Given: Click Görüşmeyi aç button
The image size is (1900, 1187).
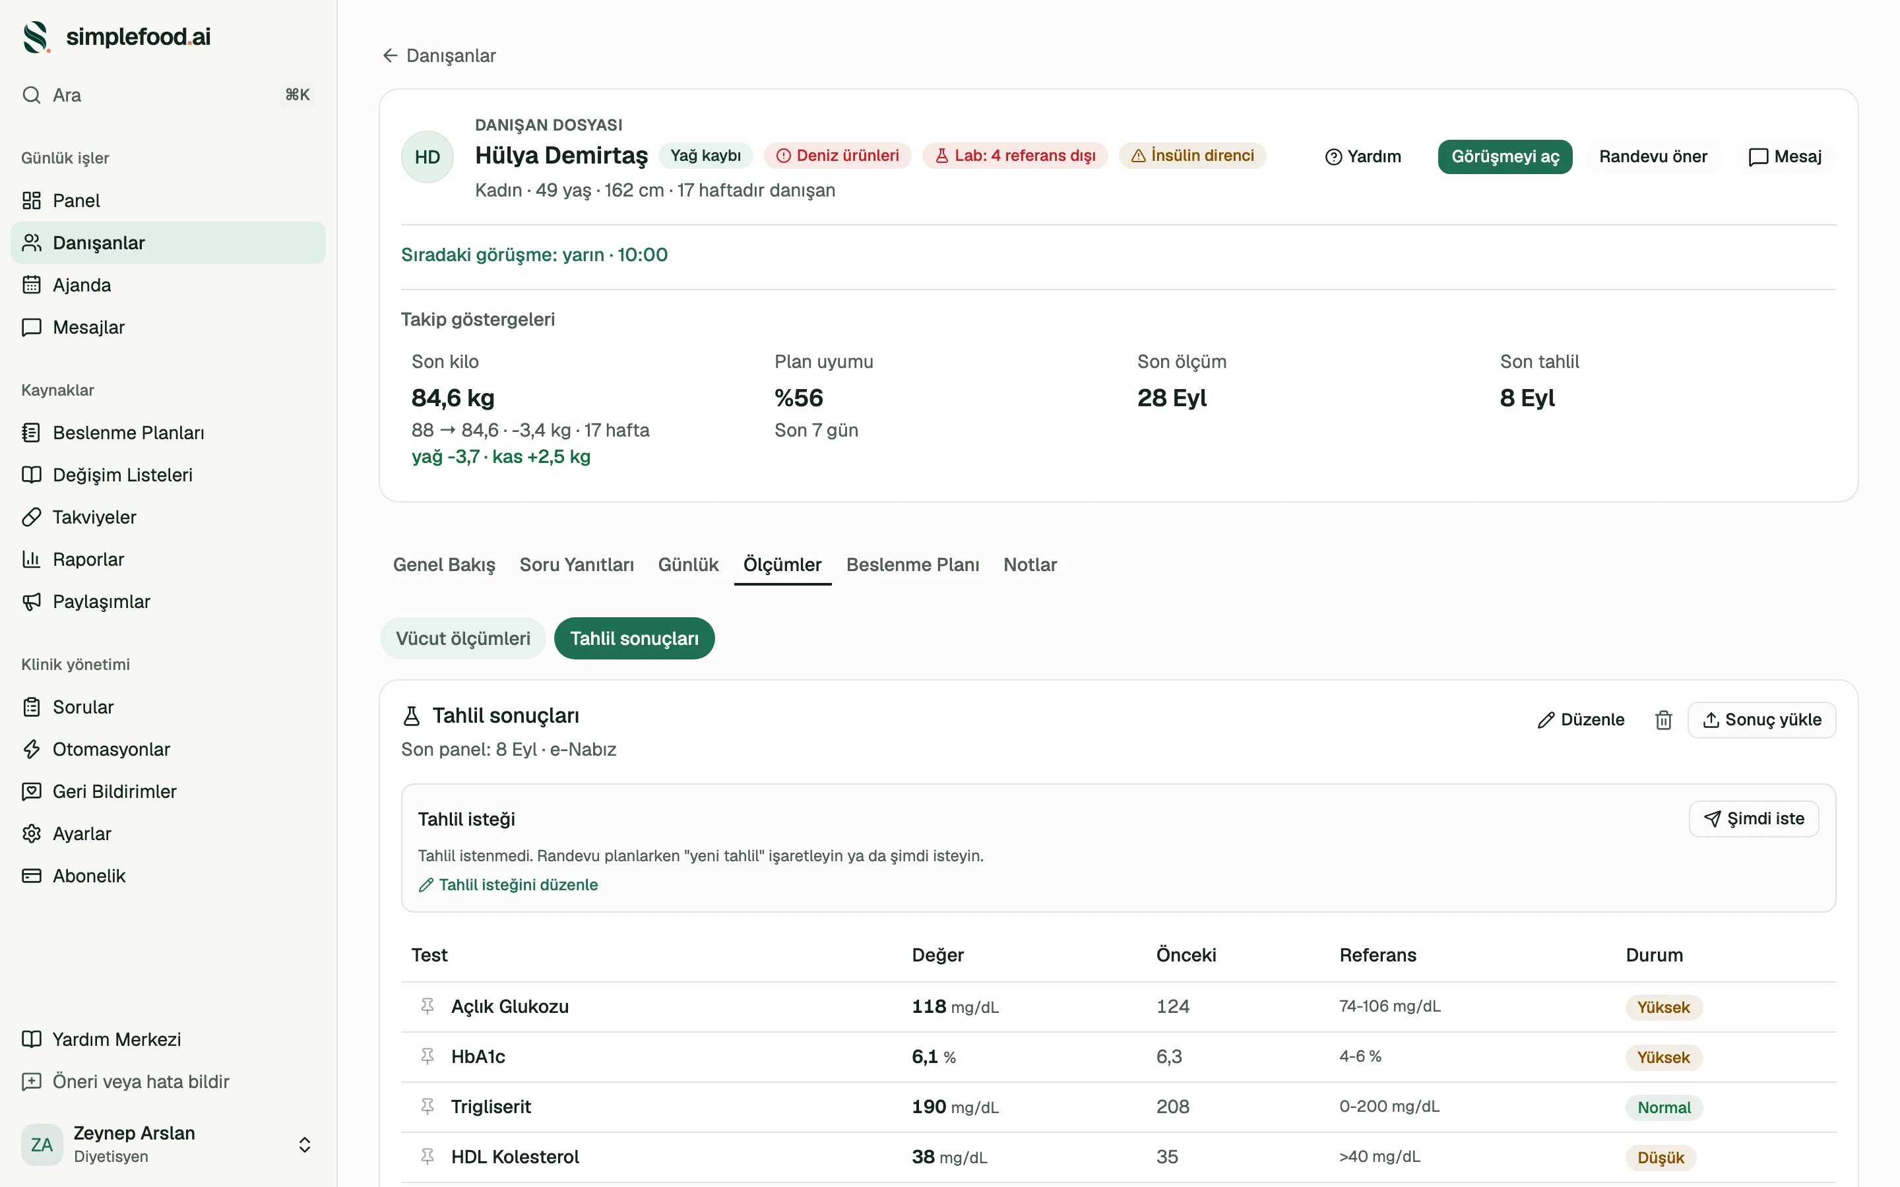Looking at the screenshot, I should (x=1504, y=156).
